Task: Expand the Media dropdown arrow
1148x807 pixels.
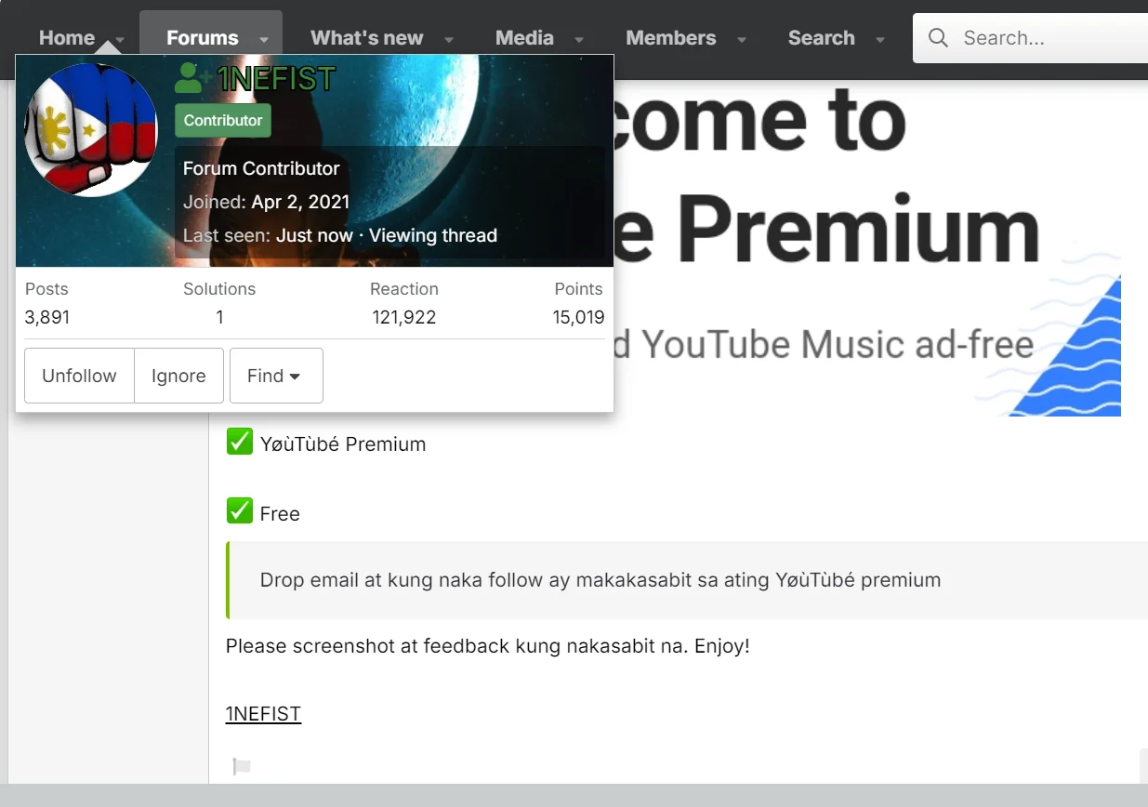Action: point(579,40)
